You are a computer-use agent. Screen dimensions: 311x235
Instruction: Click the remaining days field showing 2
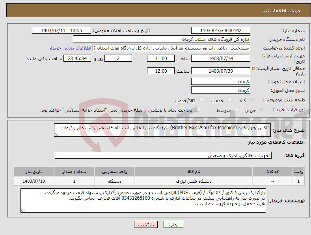pos(118,58)
